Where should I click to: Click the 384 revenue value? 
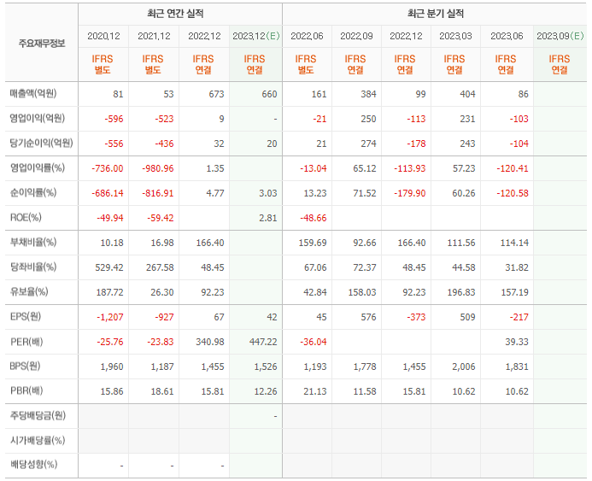368,94
